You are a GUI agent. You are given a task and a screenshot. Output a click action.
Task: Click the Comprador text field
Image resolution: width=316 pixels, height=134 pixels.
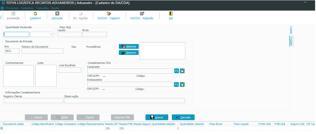point(130,71)
